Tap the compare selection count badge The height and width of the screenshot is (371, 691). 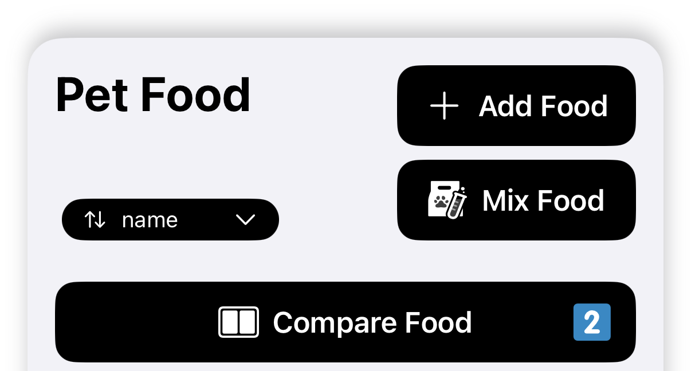tap(592, 322)
